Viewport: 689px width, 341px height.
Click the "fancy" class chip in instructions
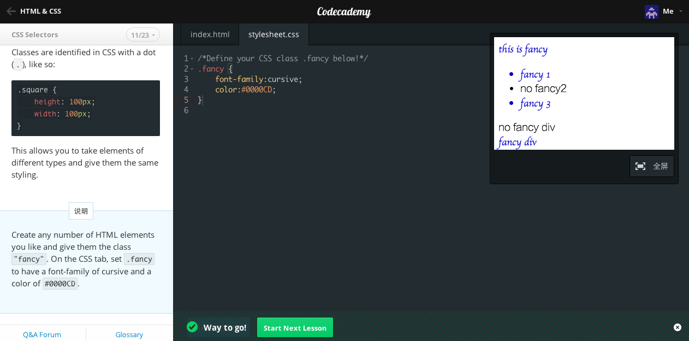(29, 258)
